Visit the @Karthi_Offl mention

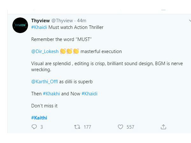click(x=45, y=82)
